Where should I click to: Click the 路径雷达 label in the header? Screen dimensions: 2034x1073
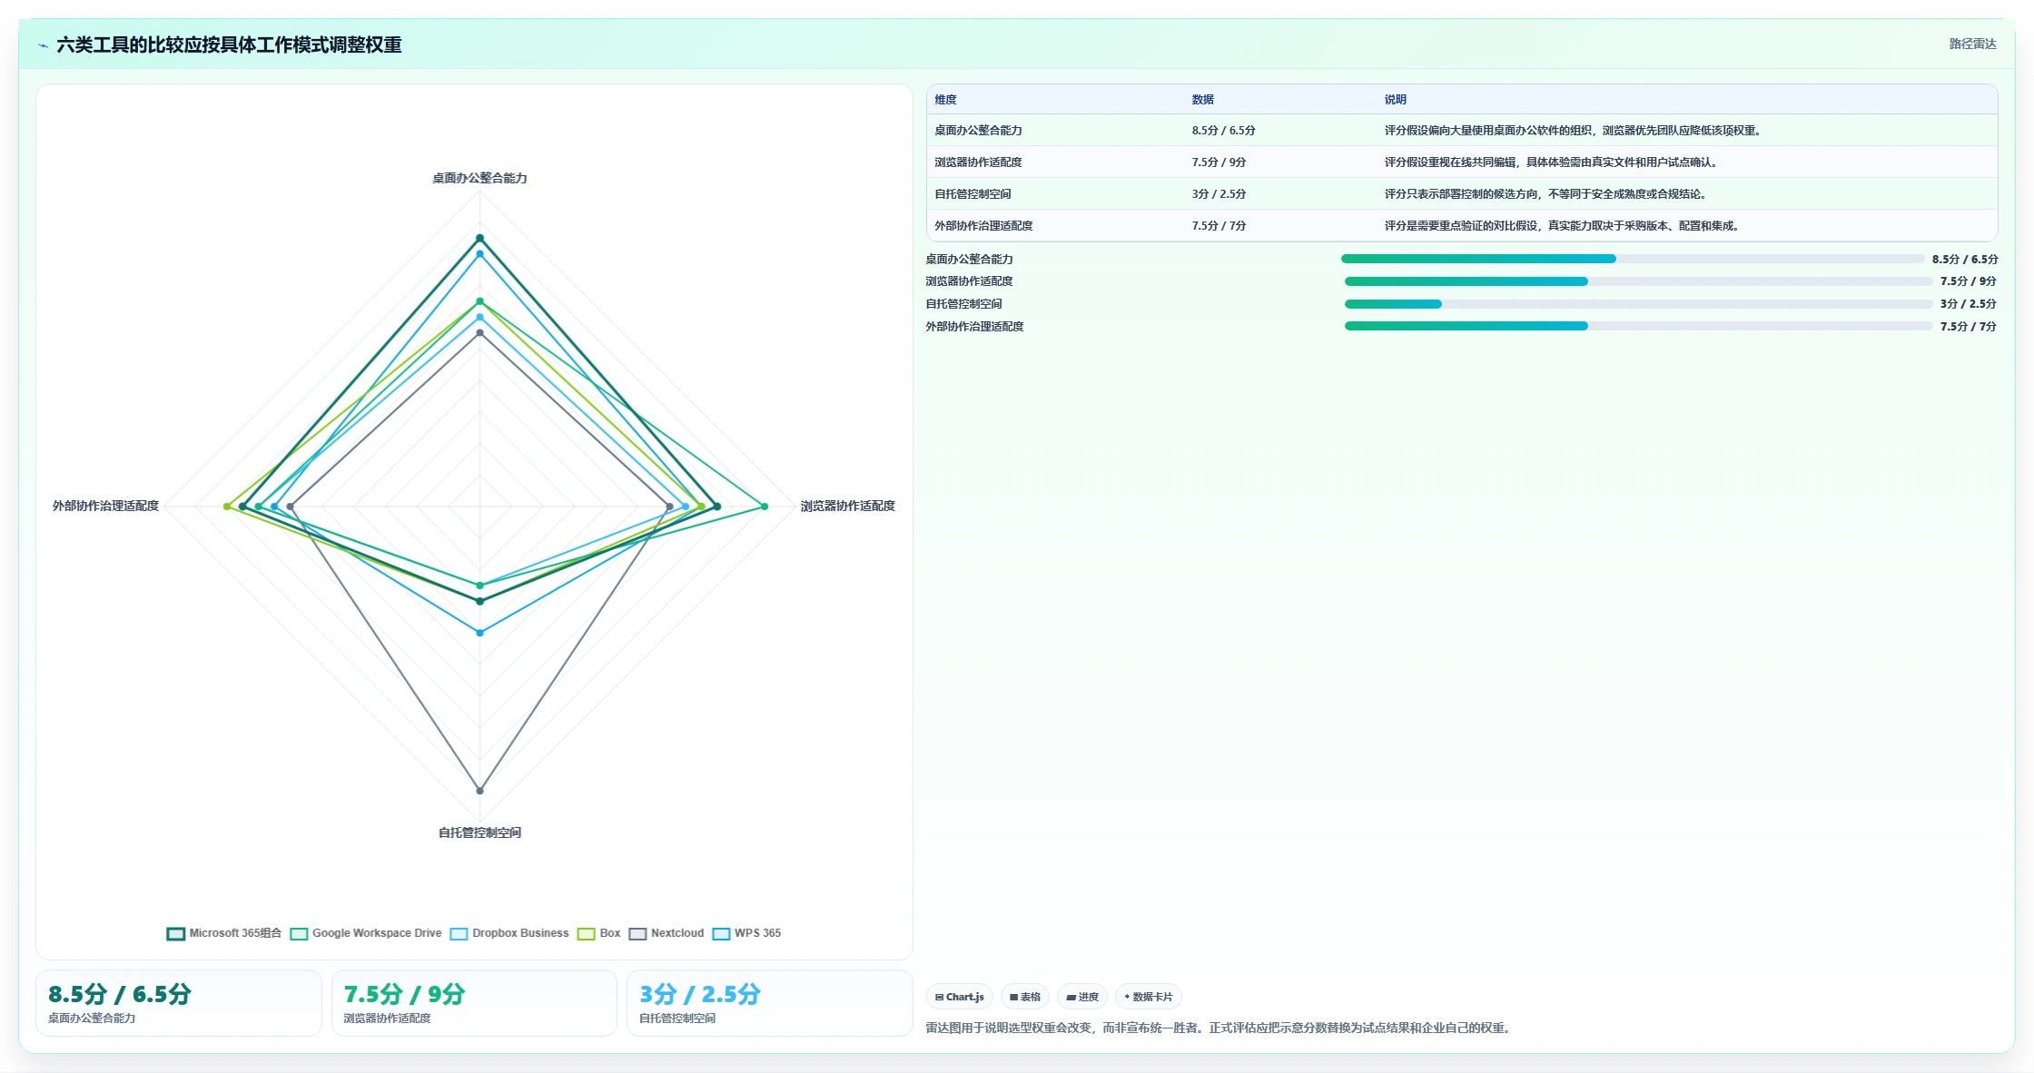[x=1972, y=44]
